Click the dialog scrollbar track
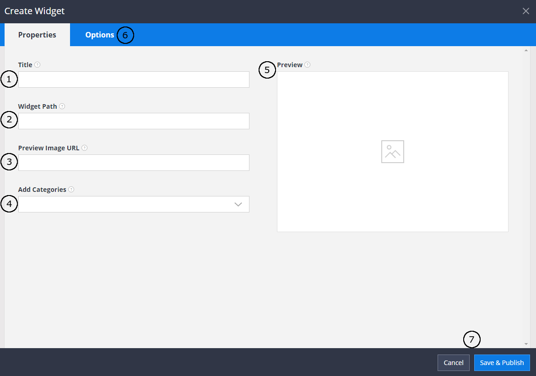The width and height of the screenshot is (536, 376). (525, 196)
